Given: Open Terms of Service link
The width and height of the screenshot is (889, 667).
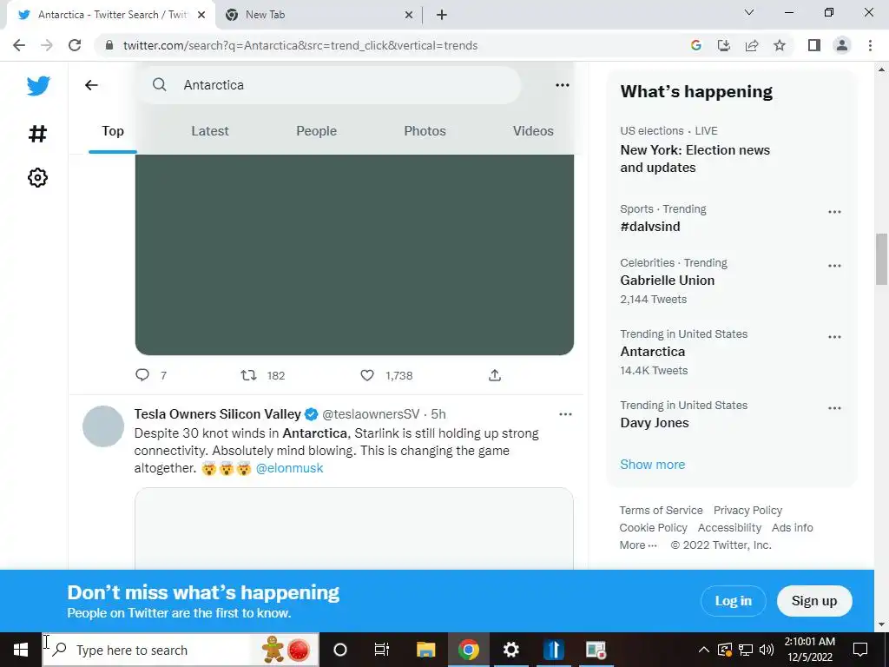Looking at the screenshot, I should [661, 511].
